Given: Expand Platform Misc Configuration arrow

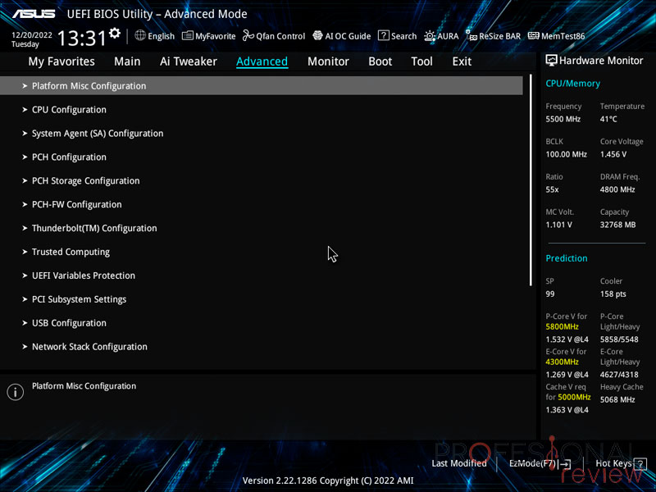Looking at the screenshot, I should (x=25, y=86).
